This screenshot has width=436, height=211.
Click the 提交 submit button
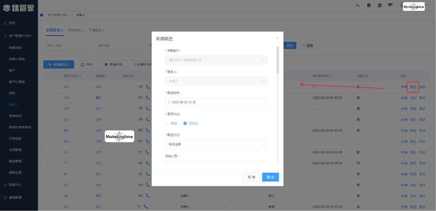[270, 177]
